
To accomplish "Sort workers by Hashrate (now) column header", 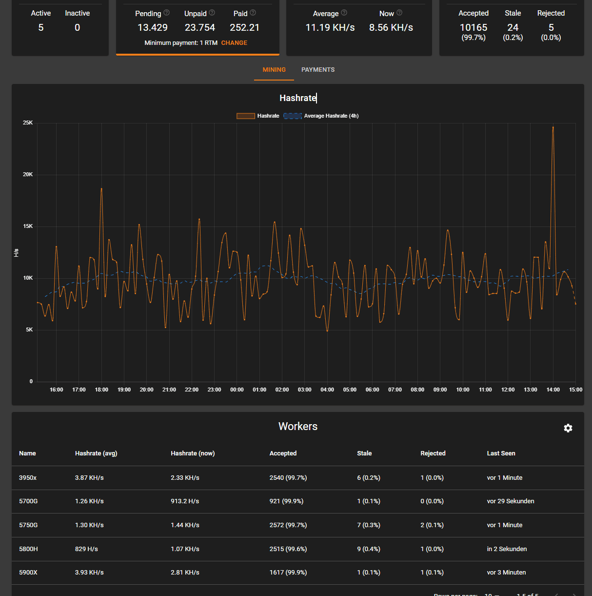I will (x=193, y=453).
